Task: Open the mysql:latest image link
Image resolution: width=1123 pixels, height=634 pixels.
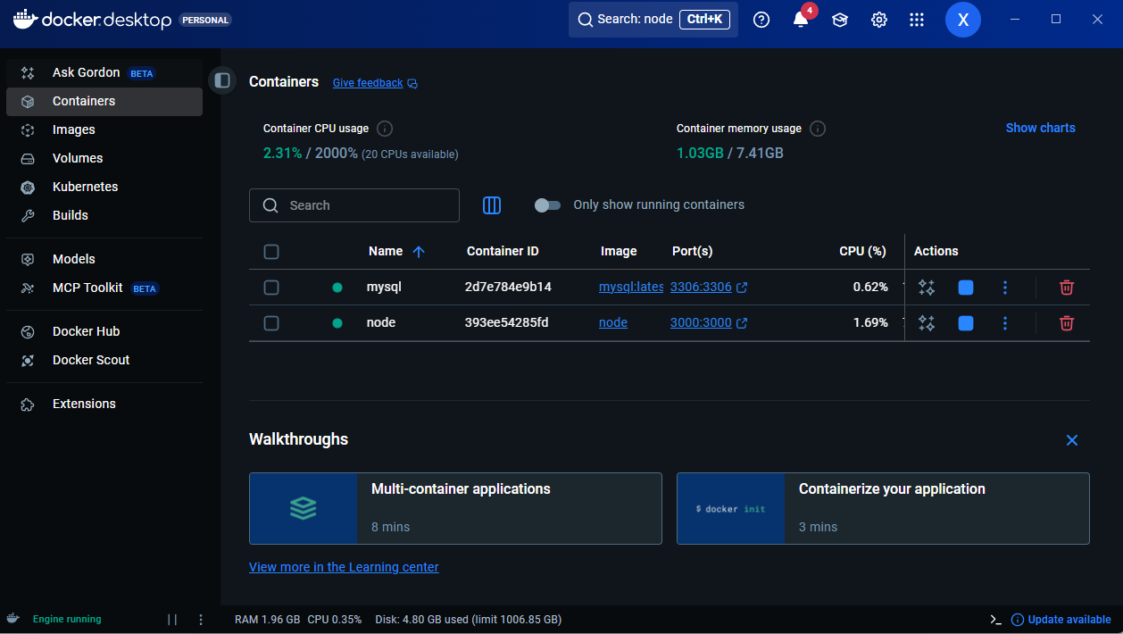Action: [631, 287]
